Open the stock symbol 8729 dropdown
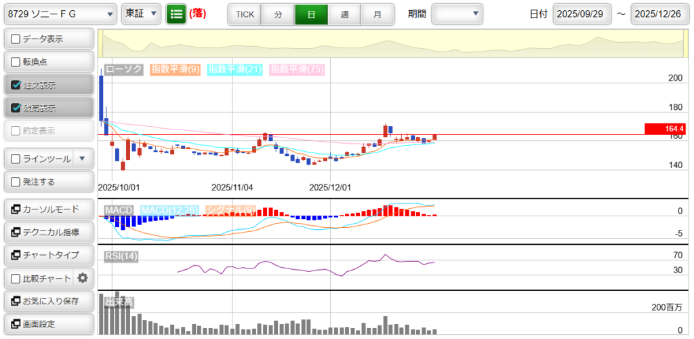 pos(60,14)
